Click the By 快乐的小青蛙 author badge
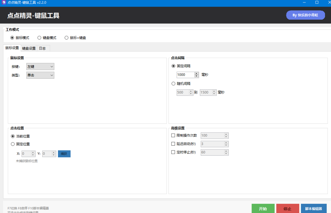 [x=305, y=15]
